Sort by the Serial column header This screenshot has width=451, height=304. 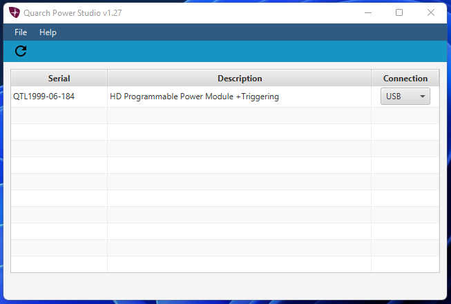(x=59, y=78)
